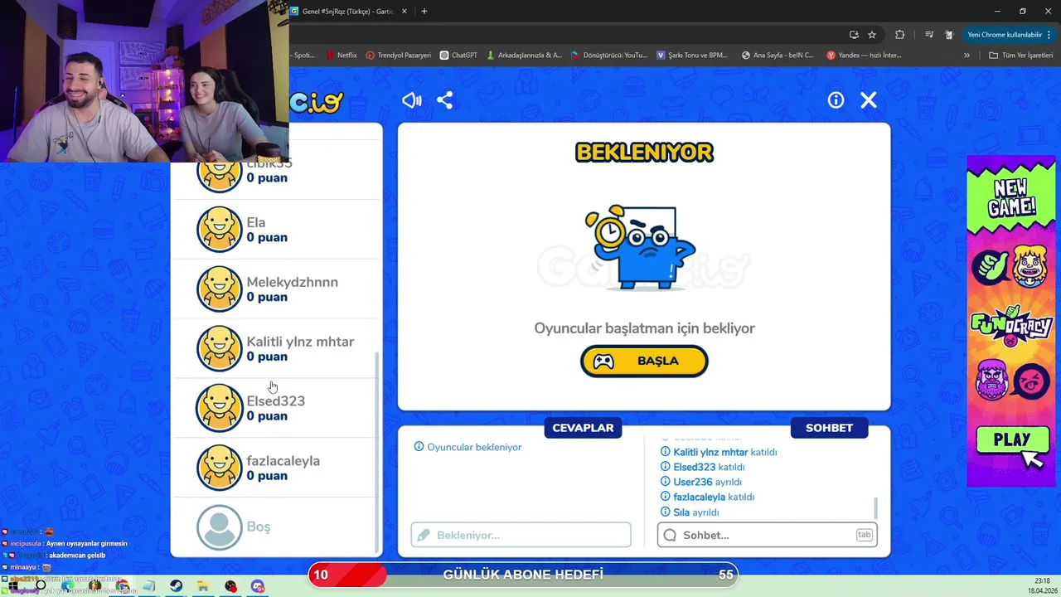This screenshot has width=1061, height=597.
Task: Click the GÜNLÜK ABONE HEDEFİ progress bar
Action: [x=523, y=575]
